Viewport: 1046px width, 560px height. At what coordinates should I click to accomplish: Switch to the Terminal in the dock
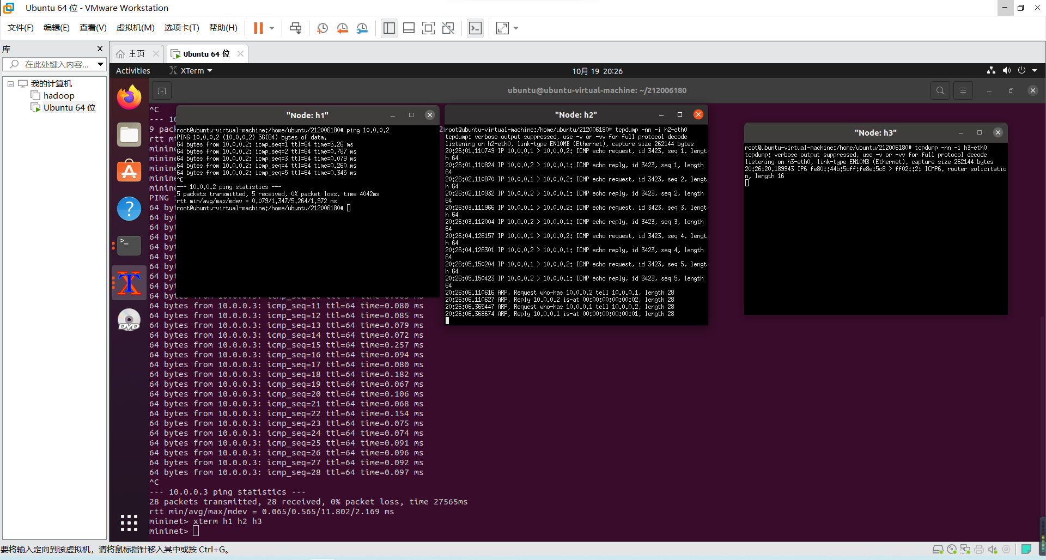tap(129, 246)
